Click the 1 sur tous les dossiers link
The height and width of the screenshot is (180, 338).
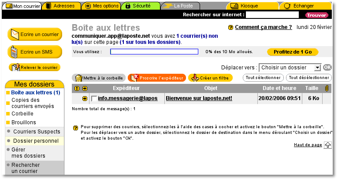150,42
